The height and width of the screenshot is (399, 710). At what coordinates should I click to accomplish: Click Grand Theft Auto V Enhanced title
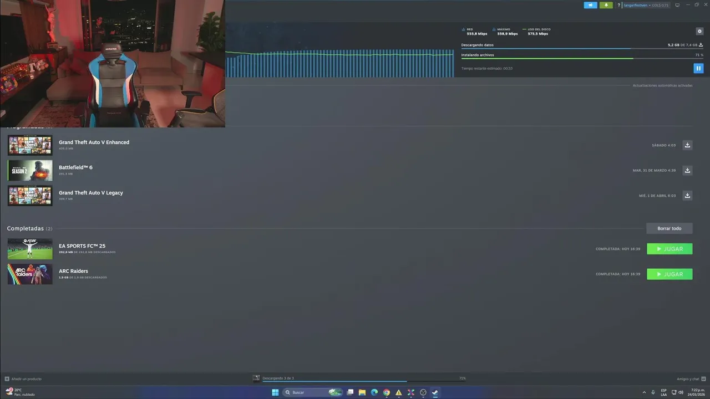[x=94, y=142]
